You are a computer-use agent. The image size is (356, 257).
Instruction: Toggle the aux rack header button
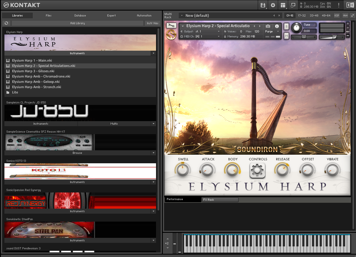point(345,15)
